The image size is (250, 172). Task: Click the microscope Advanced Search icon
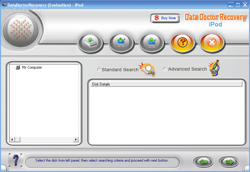(x=215, y=68)
